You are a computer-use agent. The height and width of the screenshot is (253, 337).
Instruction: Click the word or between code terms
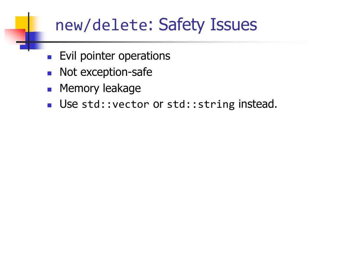[x=158, y=104]
